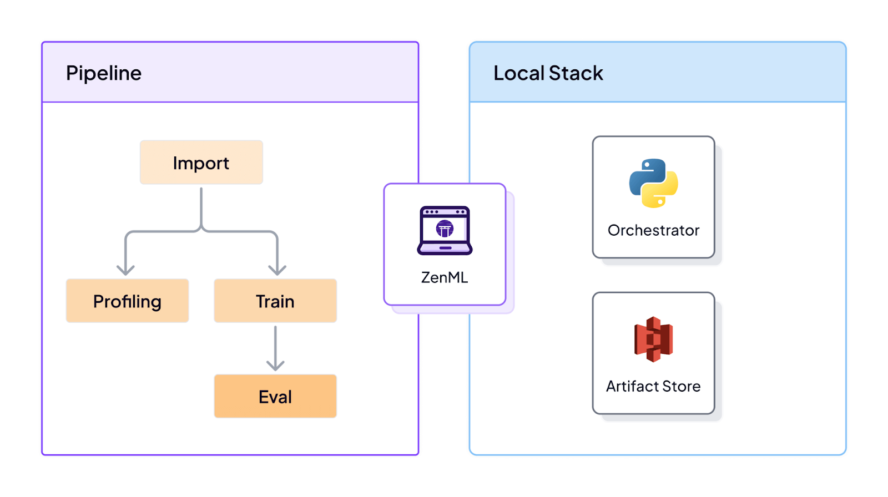Click the arrowhead pointing down to Train
Screen dimensions: 888x497
click(277, 270)
